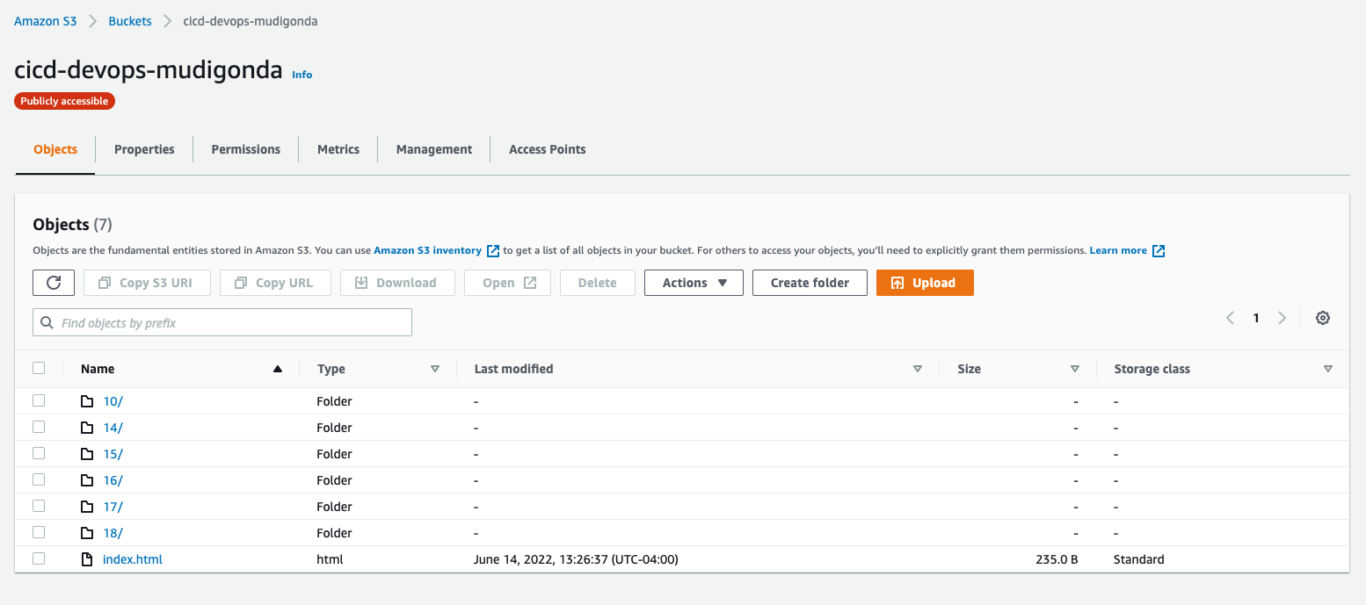The image size is (1366, 605).
Task: Open folder link 15/
Action: tap(113, 454)
